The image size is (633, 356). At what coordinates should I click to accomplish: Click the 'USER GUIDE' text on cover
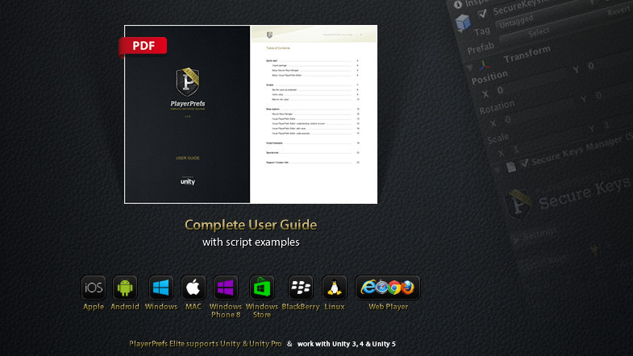point(188,158)
